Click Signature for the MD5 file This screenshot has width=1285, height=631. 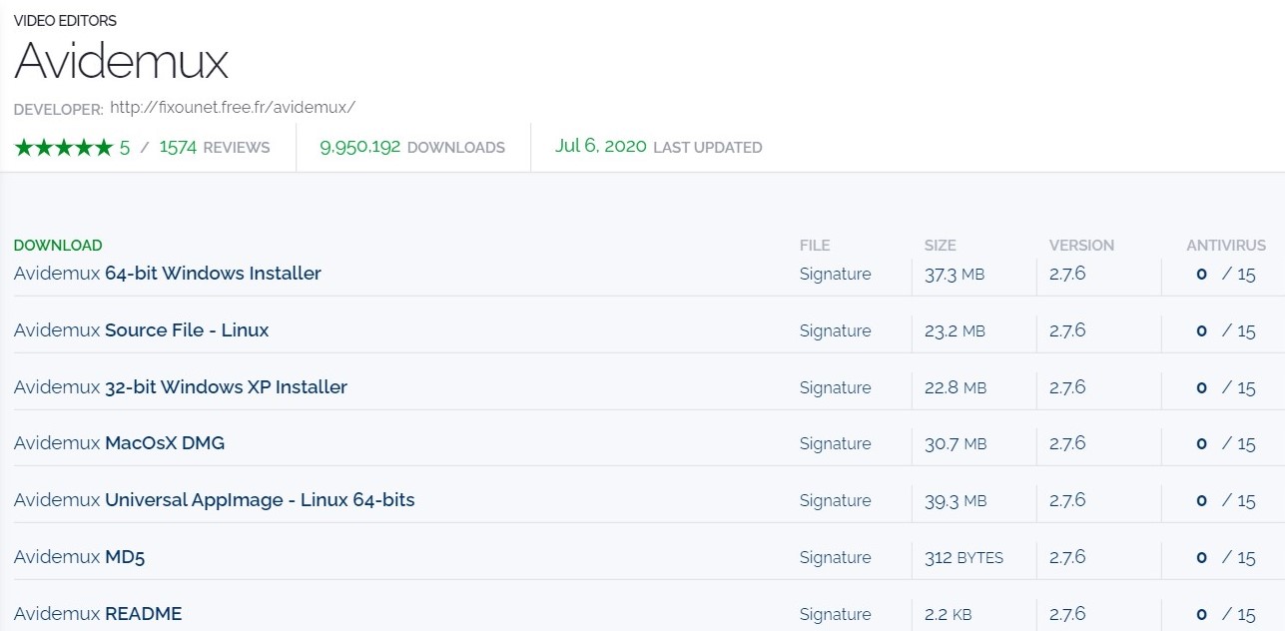coord(835,558)
